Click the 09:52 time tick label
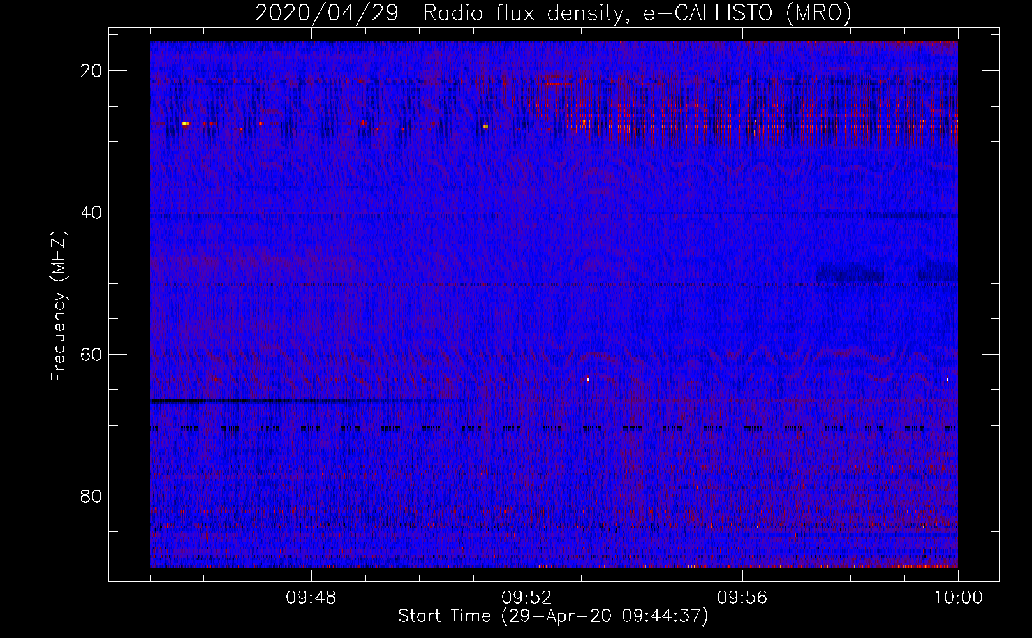The width and height of the screenshot is (1032, 638). click(526, 598)
